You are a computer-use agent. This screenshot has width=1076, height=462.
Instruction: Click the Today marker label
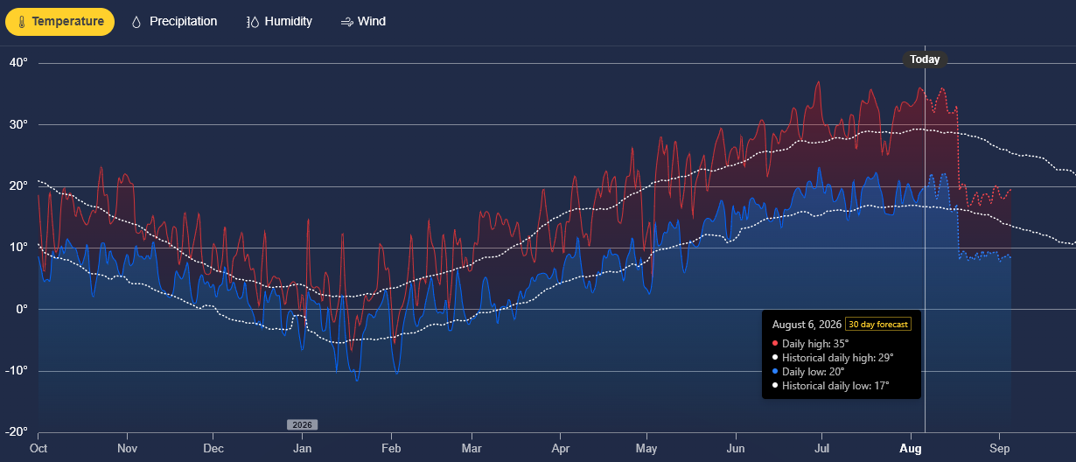(x=925, y=59)
